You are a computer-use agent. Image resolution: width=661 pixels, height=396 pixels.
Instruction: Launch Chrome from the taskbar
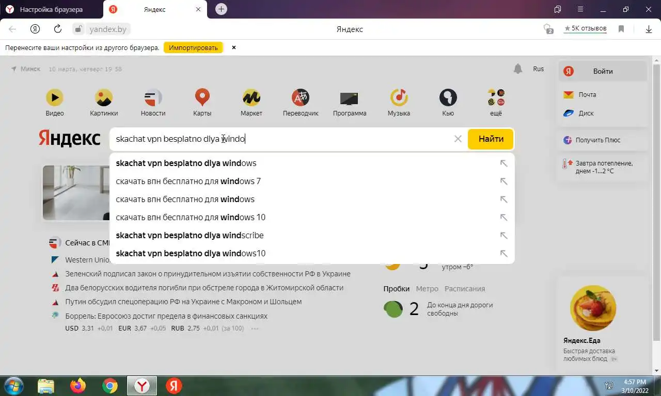(109, 386)
